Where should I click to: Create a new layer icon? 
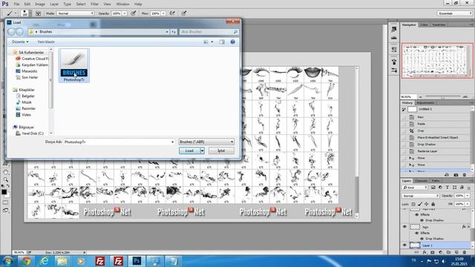456,252
